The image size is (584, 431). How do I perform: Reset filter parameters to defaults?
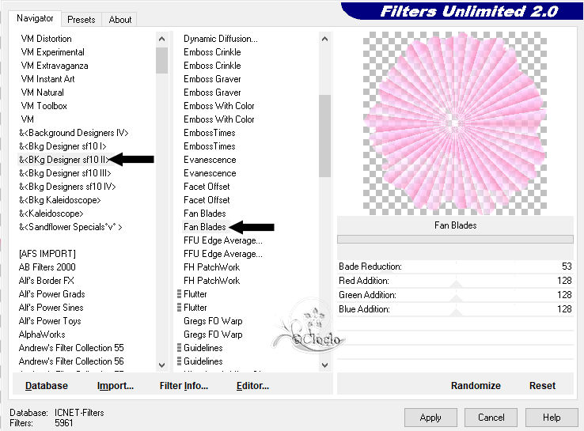[542, 386]
